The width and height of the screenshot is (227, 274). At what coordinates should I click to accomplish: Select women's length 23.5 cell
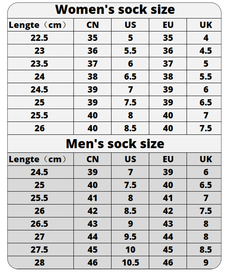click(41, 64)
